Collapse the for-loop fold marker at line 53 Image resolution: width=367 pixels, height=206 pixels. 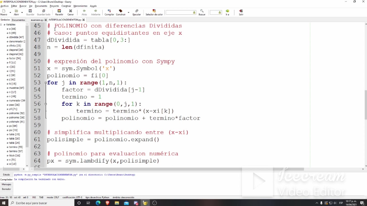46,83
